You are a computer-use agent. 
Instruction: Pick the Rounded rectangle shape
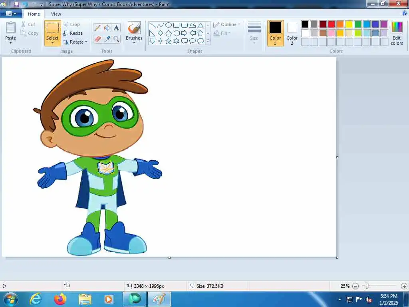(185, 25)
